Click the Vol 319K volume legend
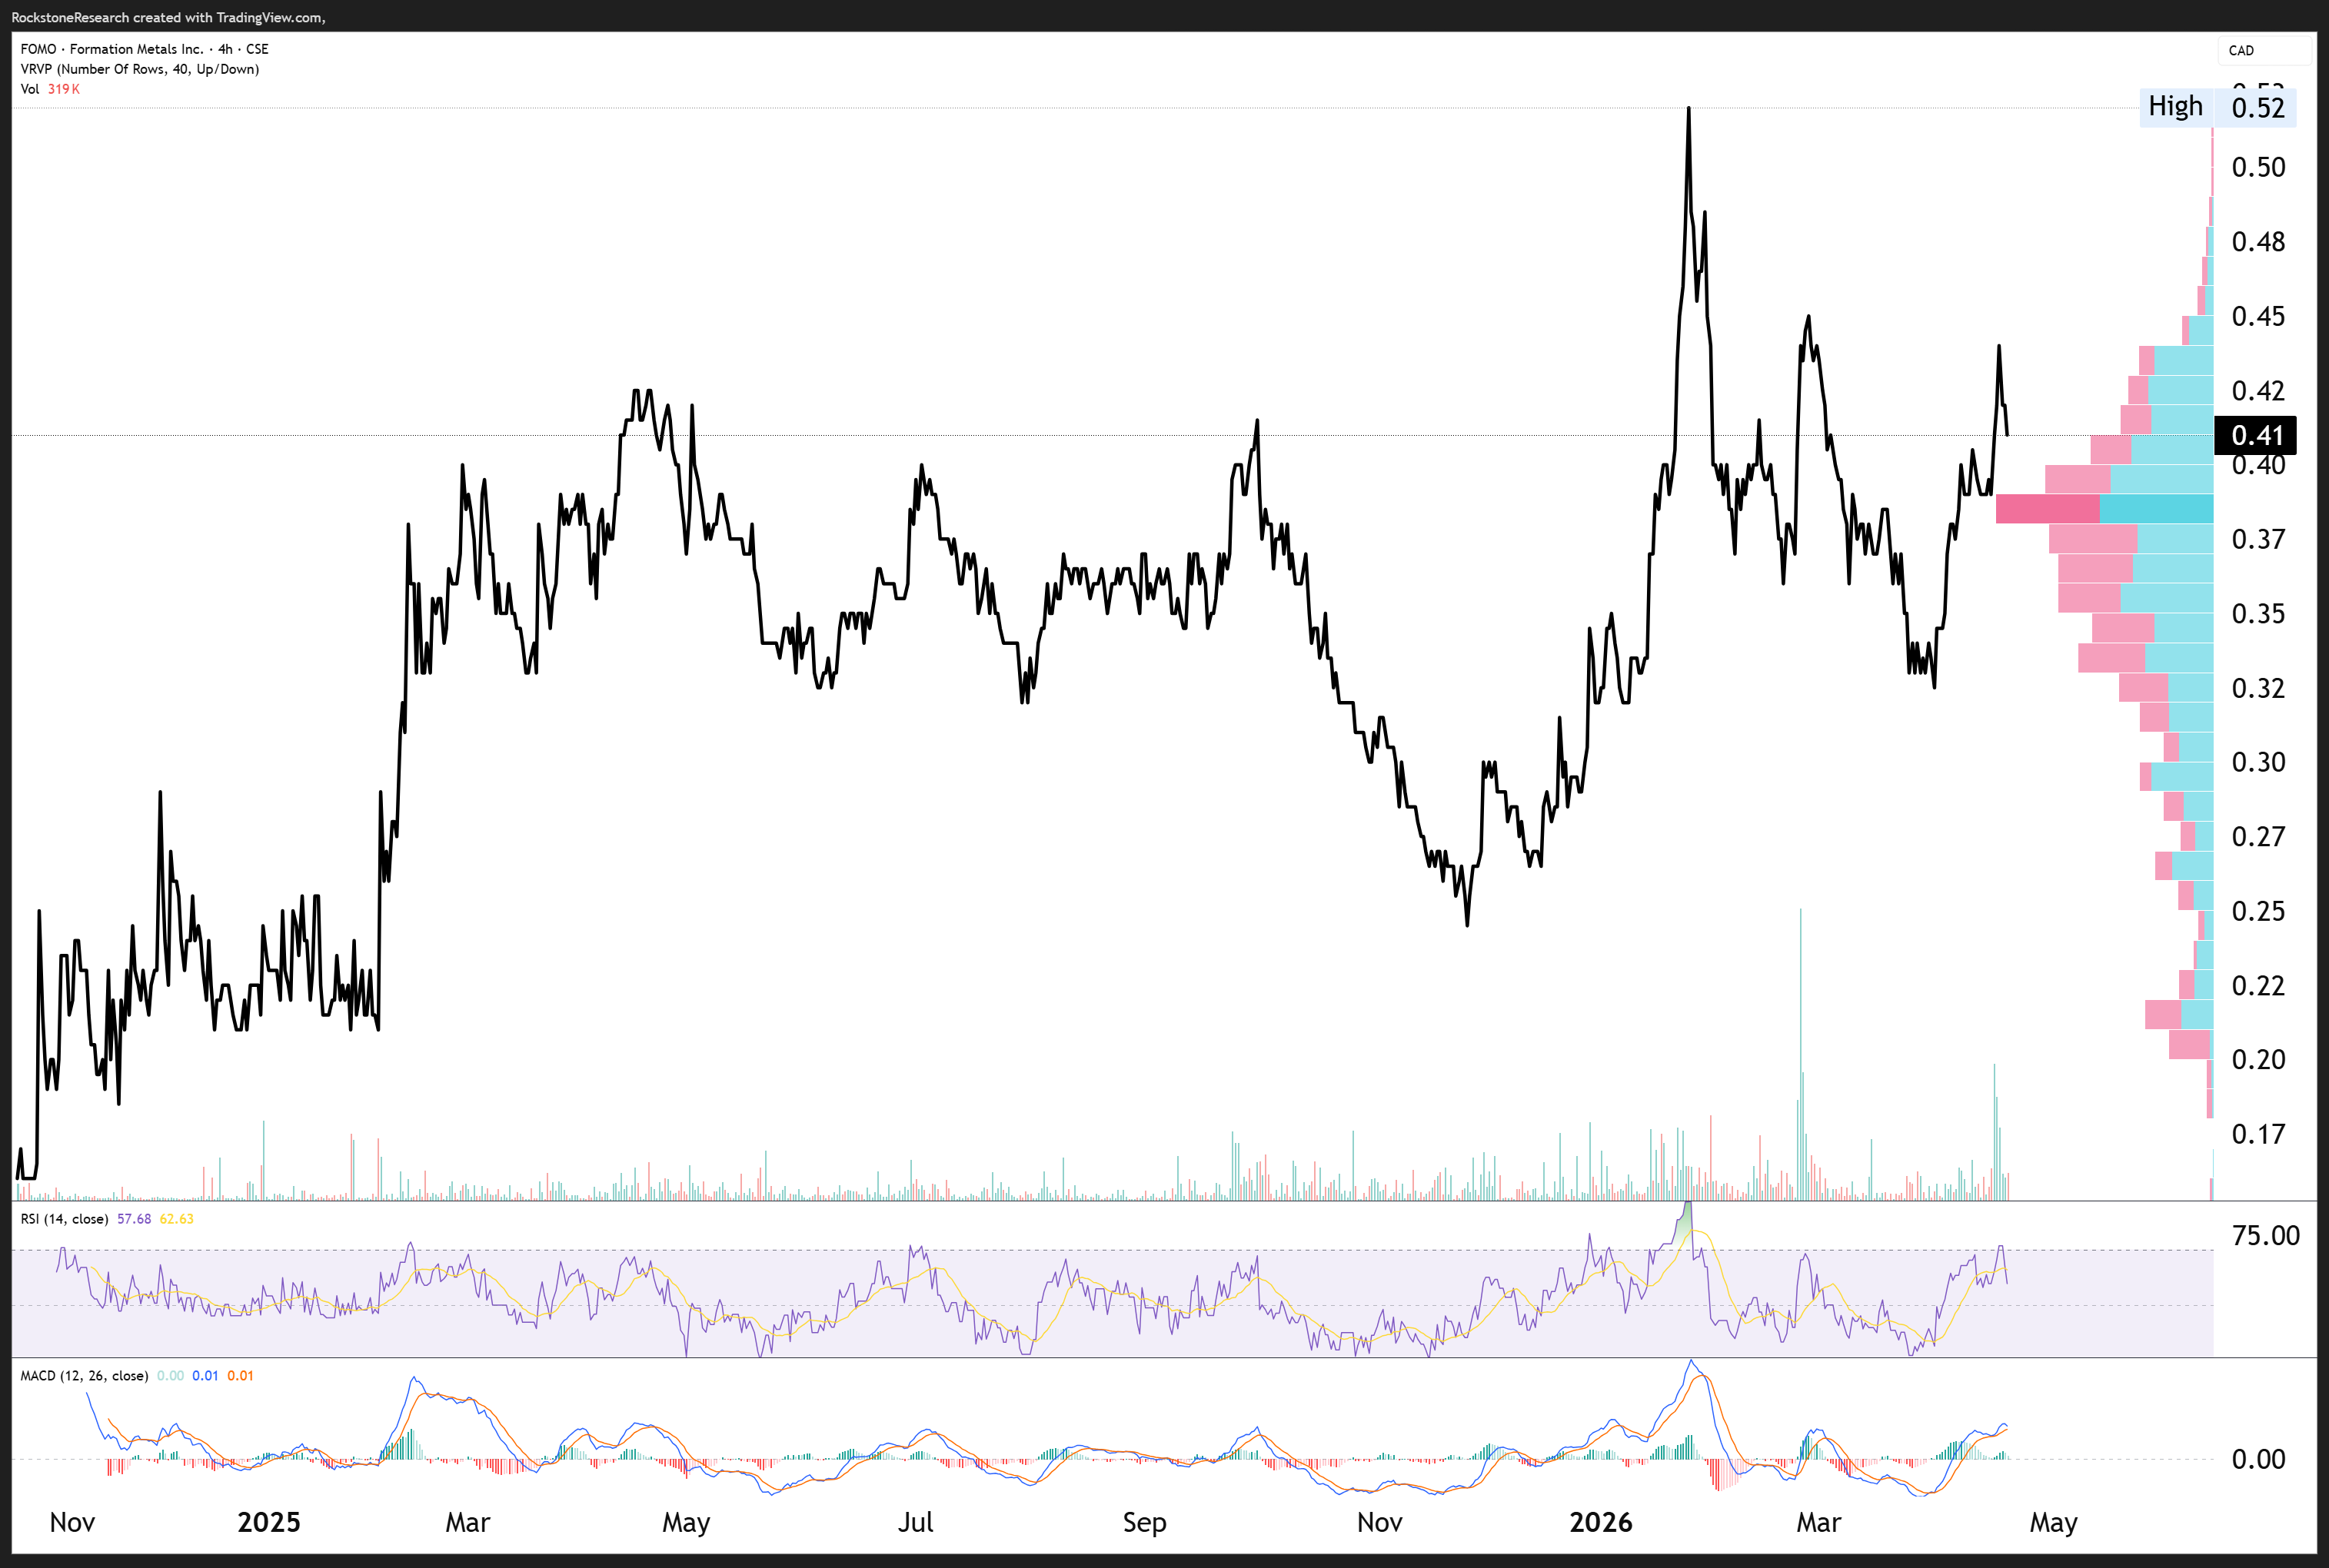Screen dimensions: 2329x1568 click(x=50, y=89)
